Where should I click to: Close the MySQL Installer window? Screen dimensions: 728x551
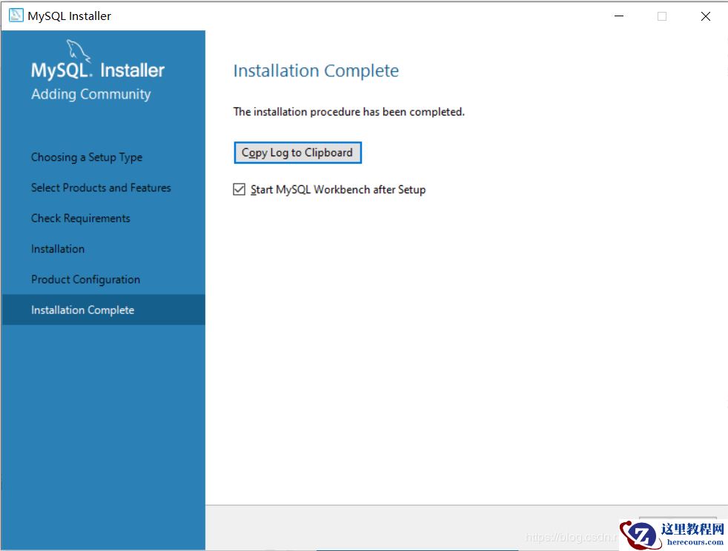click(705, 16)
